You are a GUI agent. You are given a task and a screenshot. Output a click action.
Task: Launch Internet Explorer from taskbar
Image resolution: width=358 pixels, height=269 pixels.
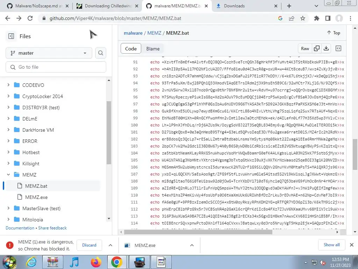tap(31, 262)
